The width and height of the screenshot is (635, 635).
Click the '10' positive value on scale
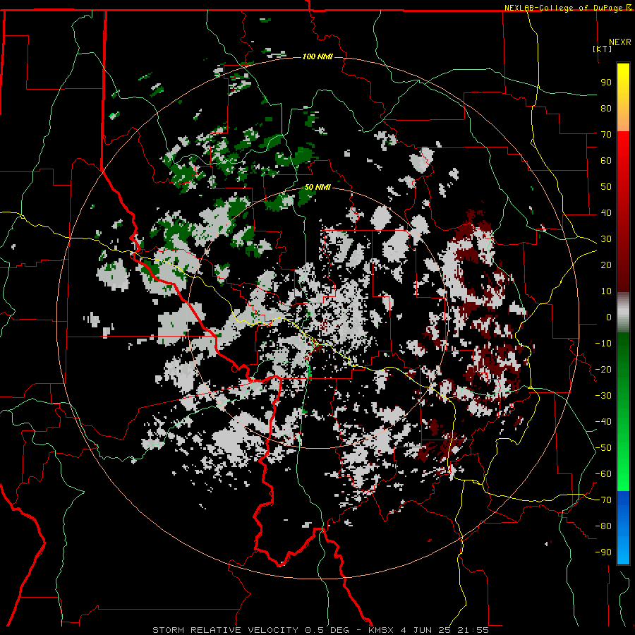pyautogui.click(x=606, y=291)
